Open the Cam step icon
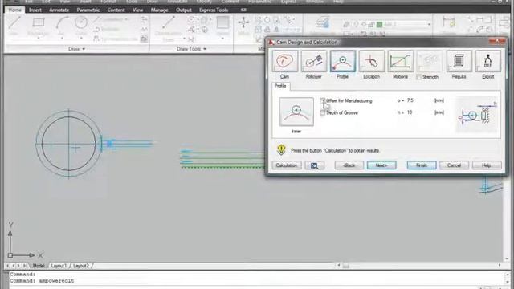Screen dimensions: 514x289 coord(284,61)
